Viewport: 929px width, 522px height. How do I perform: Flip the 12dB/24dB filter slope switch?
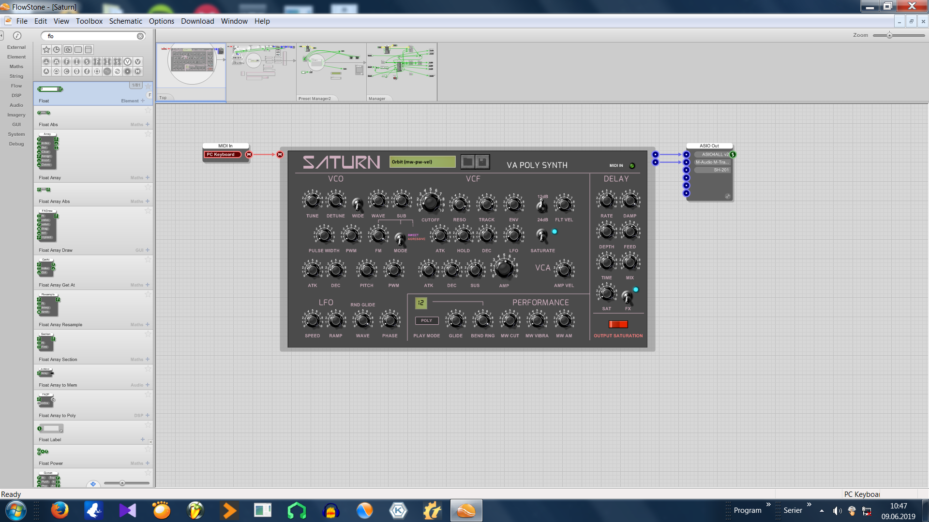pos(542,207)
